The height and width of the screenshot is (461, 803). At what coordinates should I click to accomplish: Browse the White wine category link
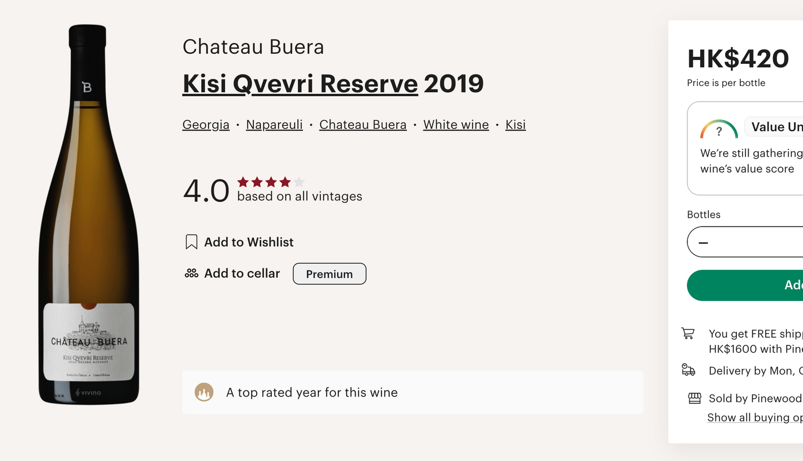click(x=456, y=125)
